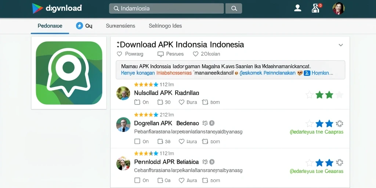Click the bom icon under Nulsollad APK
This screenshot has height=188, width=376.
[x=205, y=102]
